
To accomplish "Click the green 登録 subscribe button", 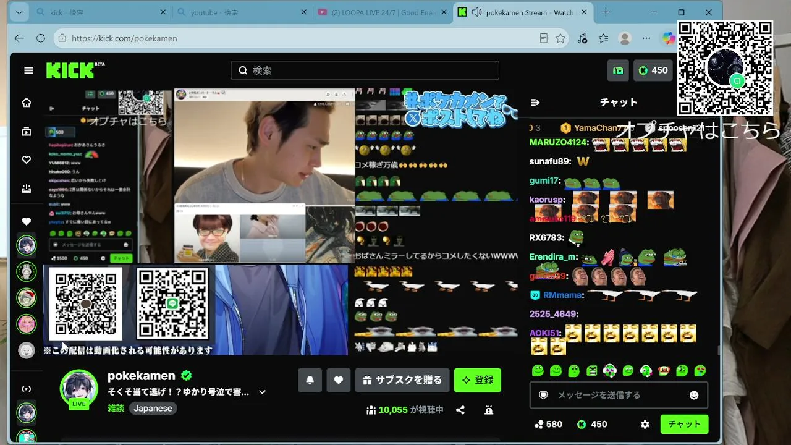I will pyautogui.click(x=478, y=380).
